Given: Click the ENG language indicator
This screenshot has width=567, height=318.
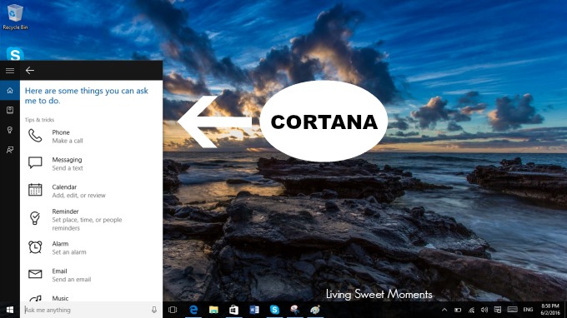Looking at the screenshot, I should click(528, 310).
